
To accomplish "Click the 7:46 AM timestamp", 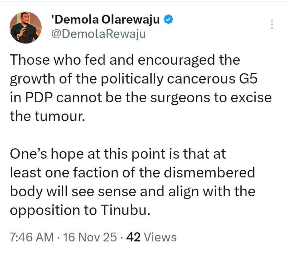I will coord(31,237).
